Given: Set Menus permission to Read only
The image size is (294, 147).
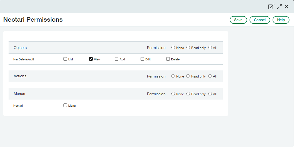Looking at the screenshot, I should click(188, 94).
